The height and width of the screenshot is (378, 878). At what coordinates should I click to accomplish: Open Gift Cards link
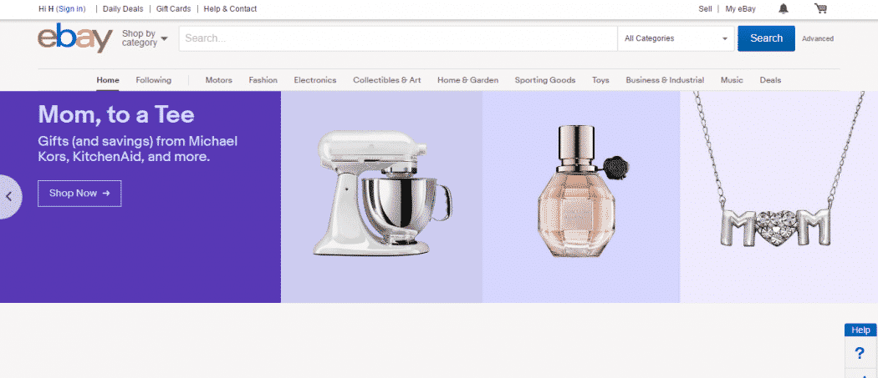coord(174,9)
